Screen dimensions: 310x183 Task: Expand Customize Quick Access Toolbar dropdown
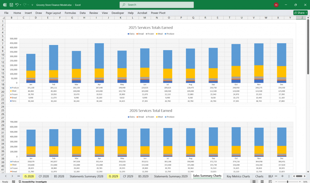(x=32, y=5)
